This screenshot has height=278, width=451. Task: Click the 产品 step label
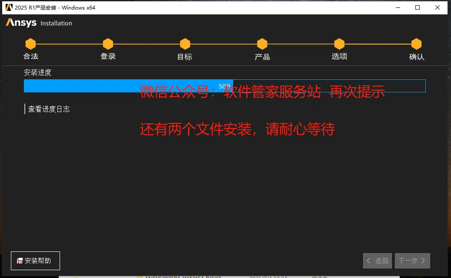point(262,57)
